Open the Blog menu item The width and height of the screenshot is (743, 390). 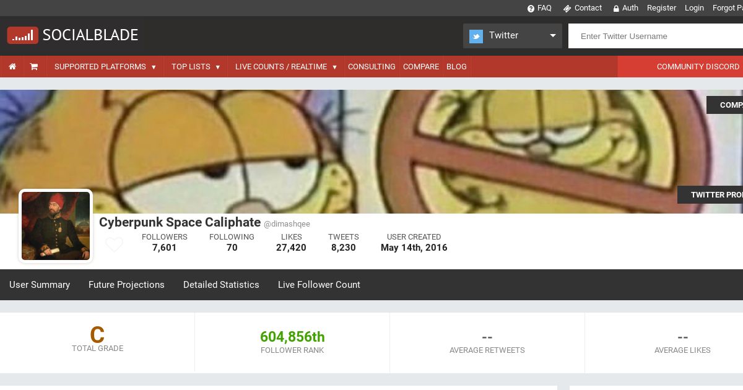click(456, 66)
